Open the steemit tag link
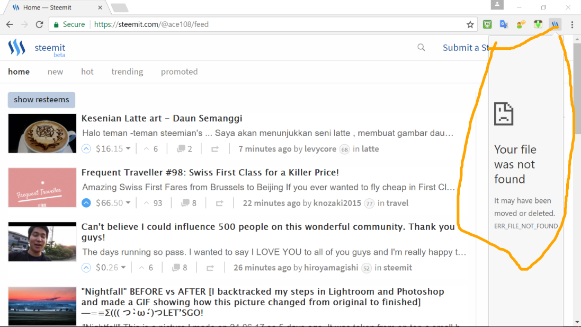 coord(398,268)
